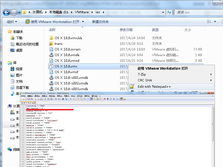Click the 搜索 ios search field
Screen dimensions: 223x167
click(x=199, y=12)
